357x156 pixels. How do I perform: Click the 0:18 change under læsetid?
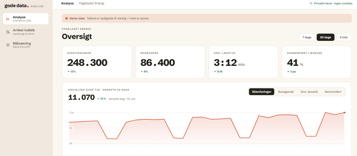pyautogui.click(x=218, y=72)
